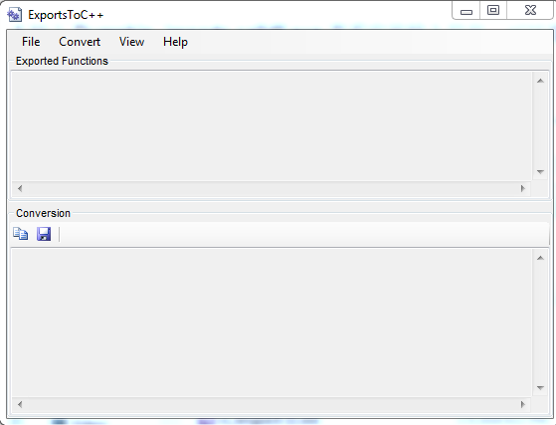This screenshot has height=425, width=556.
Task: Click up arrow of Exported Functions scrollbar
Action: tap(540, 81)
